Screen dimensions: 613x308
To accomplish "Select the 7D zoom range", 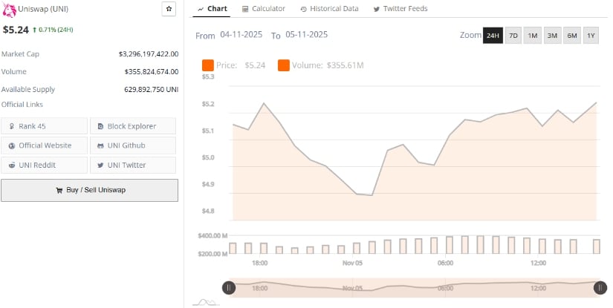I will [x=513, y=36].
